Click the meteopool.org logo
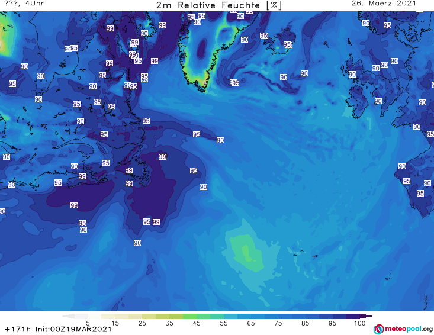Viewport: 434px width, 335px height. [403, 329]
